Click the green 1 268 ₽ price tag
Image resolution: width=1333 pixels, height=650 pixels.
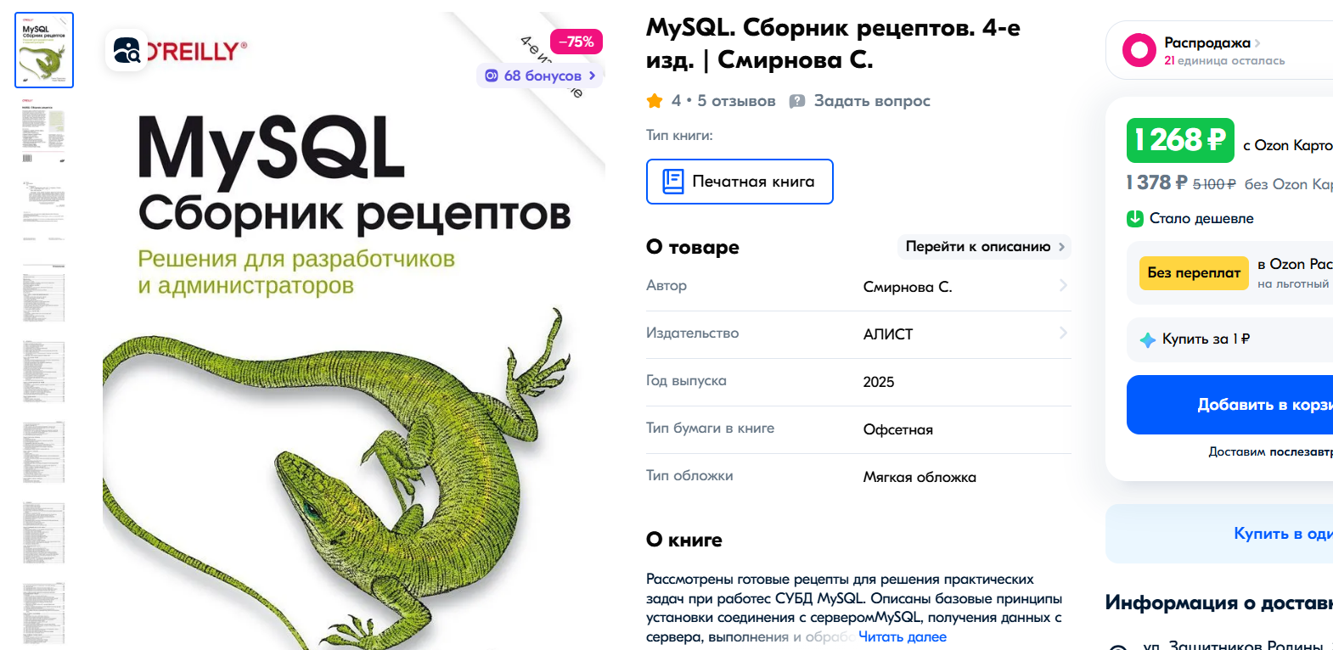pos(1179,140)
